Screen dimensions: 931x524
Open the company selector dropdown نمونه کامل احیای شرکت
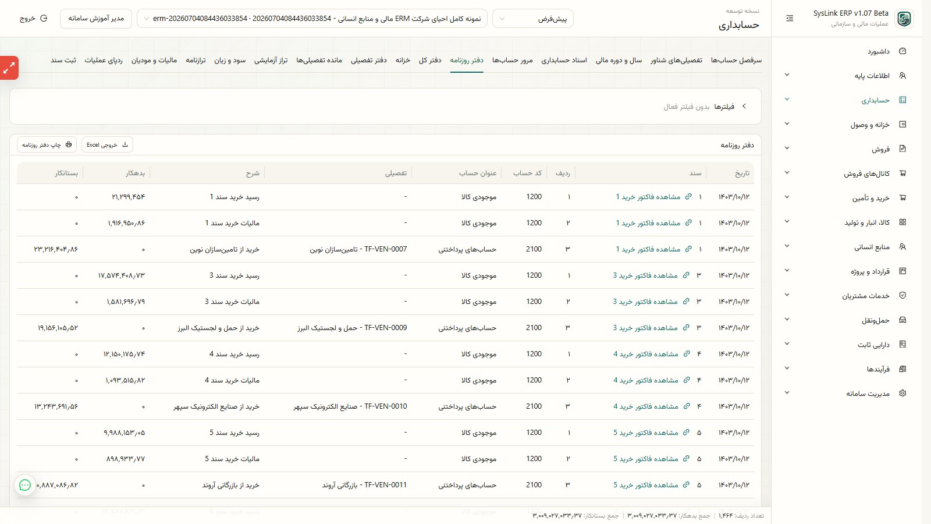click(312, 19)
